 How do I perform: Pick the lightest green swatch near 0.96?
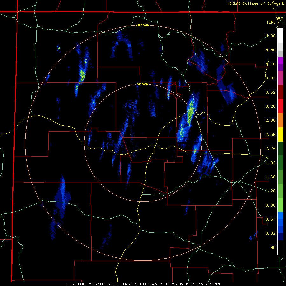tap(281, 205)
